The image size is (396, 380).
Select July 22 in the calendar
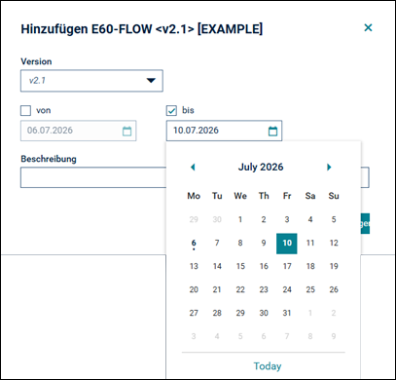240,289
